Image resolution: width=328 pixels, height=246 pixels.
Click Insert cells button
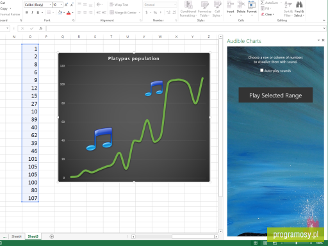click(x=230, y=8)
